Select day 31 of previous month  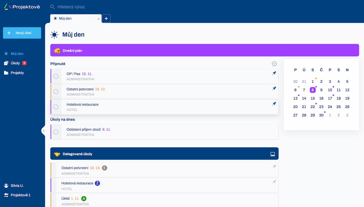(304, 81)
